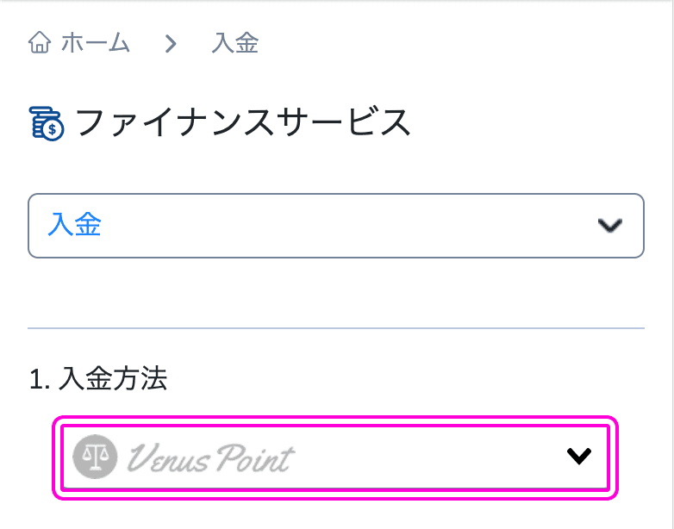
Task: Select the 入金 breadcrumb item
Action: (234, 43)
